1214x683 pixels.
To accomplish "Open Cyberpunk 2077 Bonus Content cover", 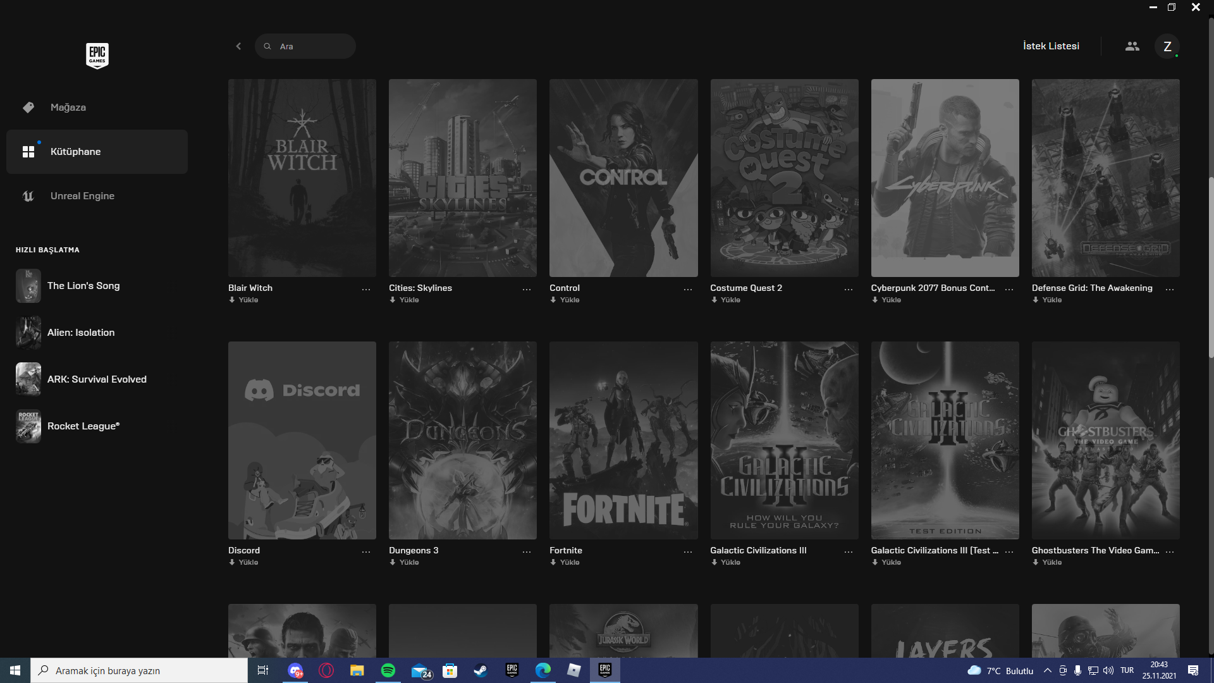I will (x=945, y=178).
